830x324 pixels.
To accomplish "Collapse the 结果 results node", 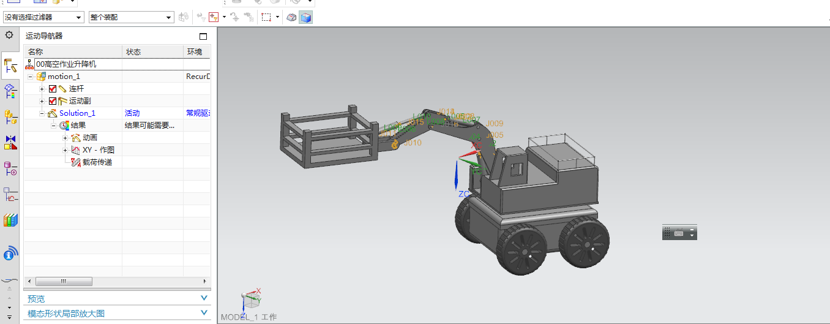I will click(x=53, y=126).
